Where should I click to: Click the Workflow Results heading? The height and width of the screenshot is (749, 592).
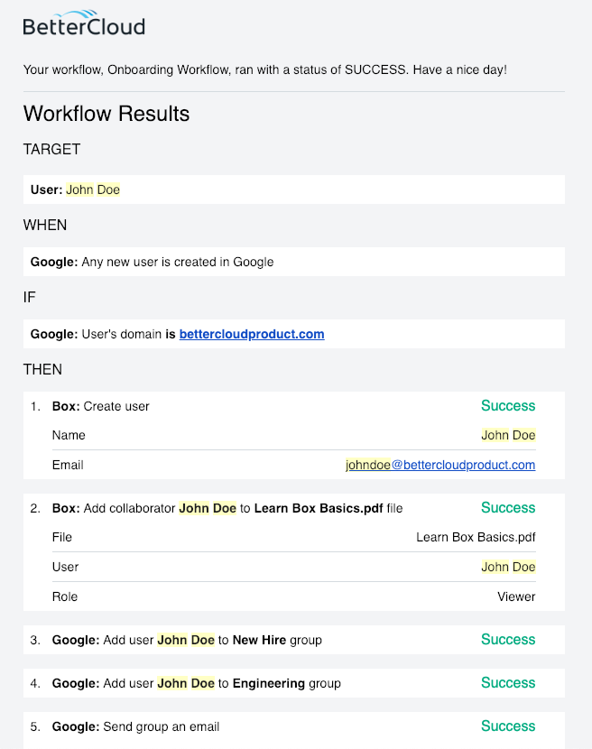pos(106,114)
